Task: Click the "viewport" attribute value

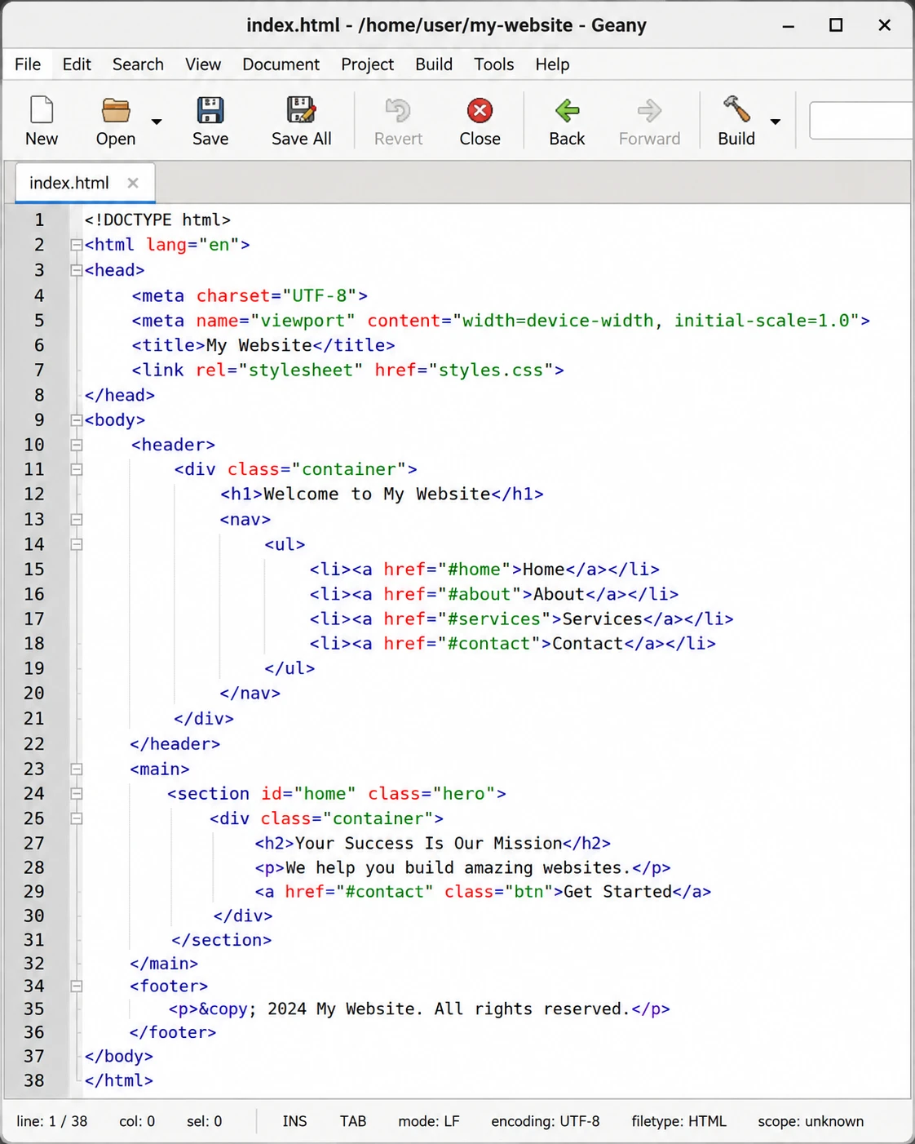Action: point(303,321)
